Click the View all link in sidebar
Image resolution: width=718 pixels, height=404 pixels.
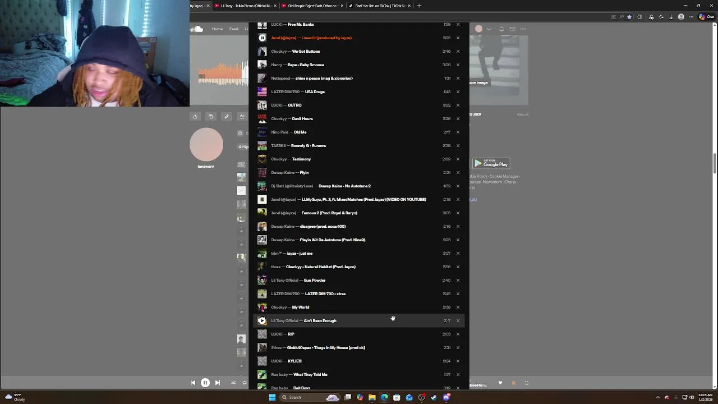pyautogui.click(x=523, y=114)
